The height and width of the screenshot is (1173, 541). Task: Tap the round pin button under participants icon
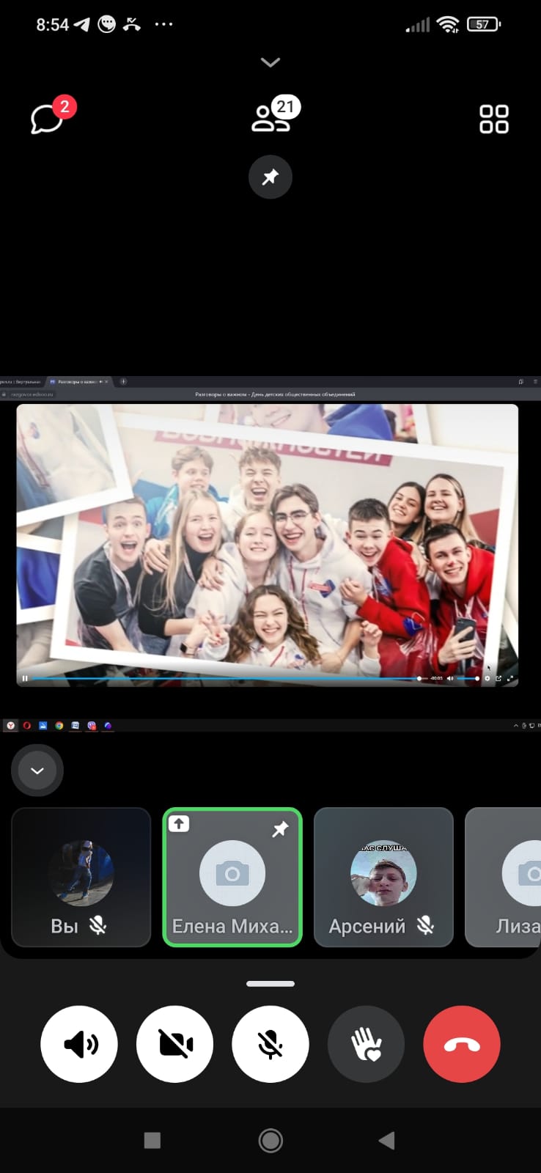[270, 177]
